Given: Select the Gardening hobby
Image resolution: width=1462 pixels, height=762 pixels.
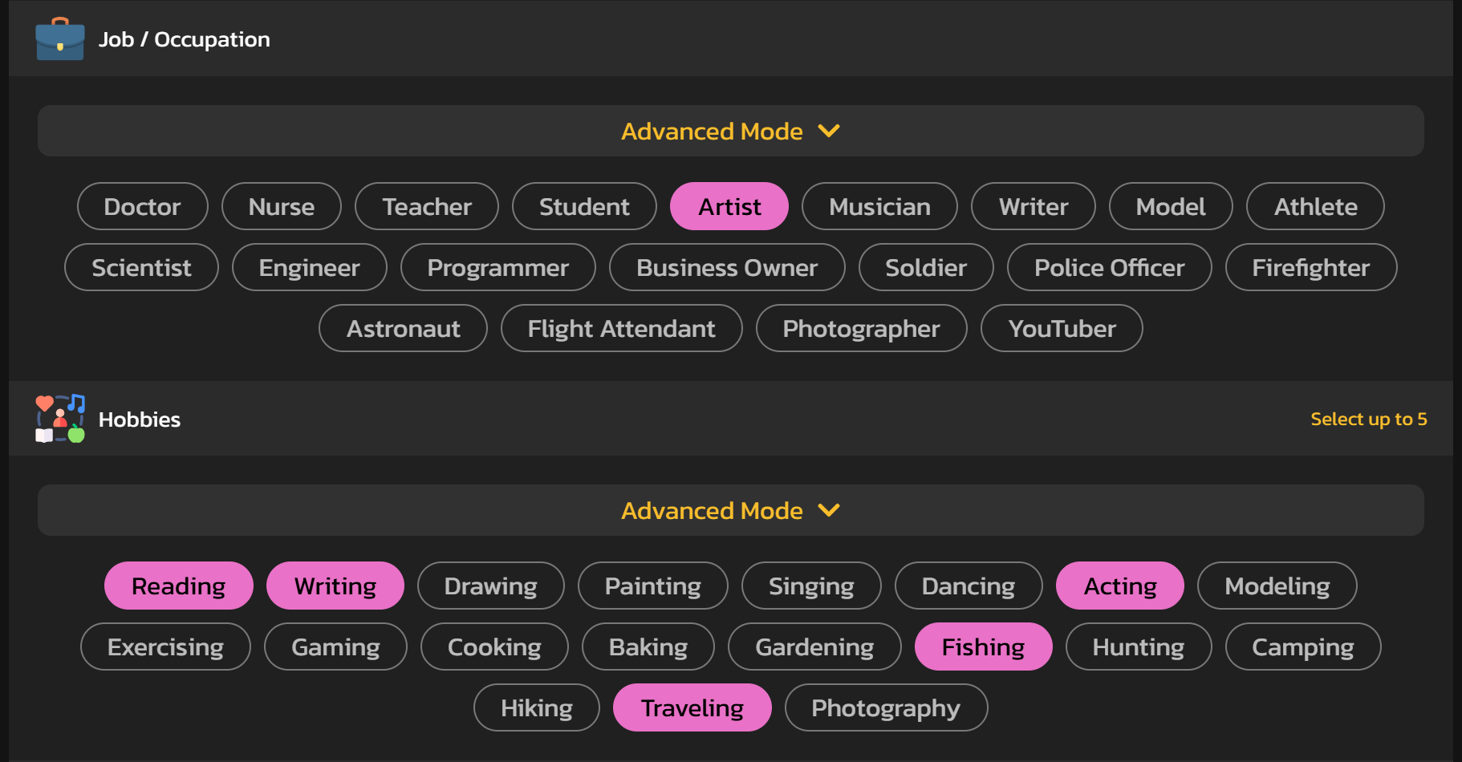Looking at the screenshot, I should [x=815, y=646].
